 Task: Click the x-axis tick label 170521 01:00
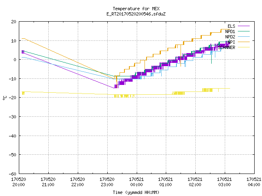[165, 182]
